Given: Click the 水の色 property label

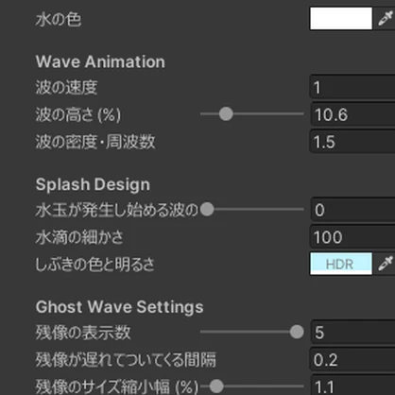Looking at the screenshot, I should pos(59,19).
